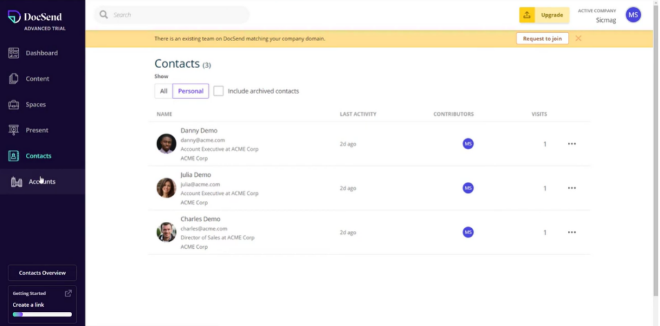This screenshot has width=660, height=326.
Task: Click the Content documents icon
Action: click(x=14, y=78)
